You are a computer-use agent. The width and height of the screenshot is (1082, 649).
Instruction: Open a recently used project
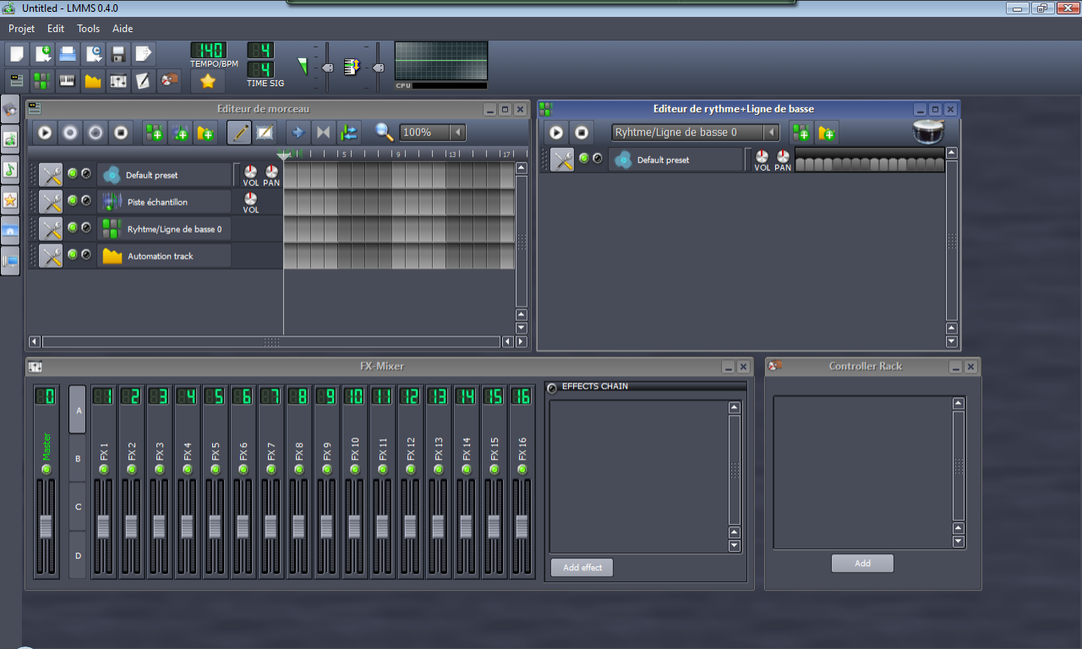click(x=93, y=54)
